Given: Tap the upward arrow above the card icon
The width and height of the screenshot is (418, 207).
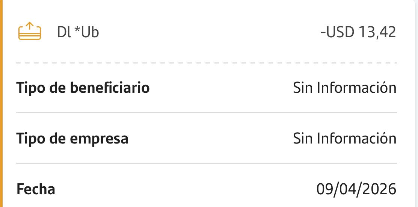Looking at the screenshot, I should point(29,27).
